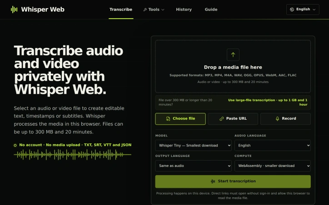This screenshot has height=205, width=329.
Task: Click the microphone icon on Record
Action: [277, 119]
